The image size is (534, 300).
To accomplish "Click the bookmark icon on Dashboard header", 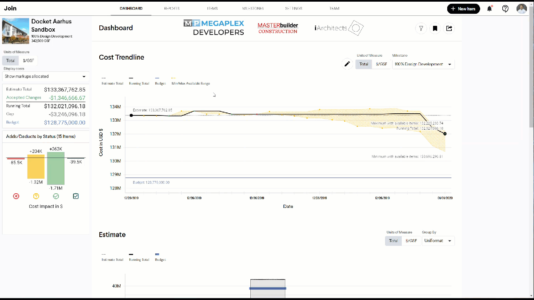I will 435,28.
